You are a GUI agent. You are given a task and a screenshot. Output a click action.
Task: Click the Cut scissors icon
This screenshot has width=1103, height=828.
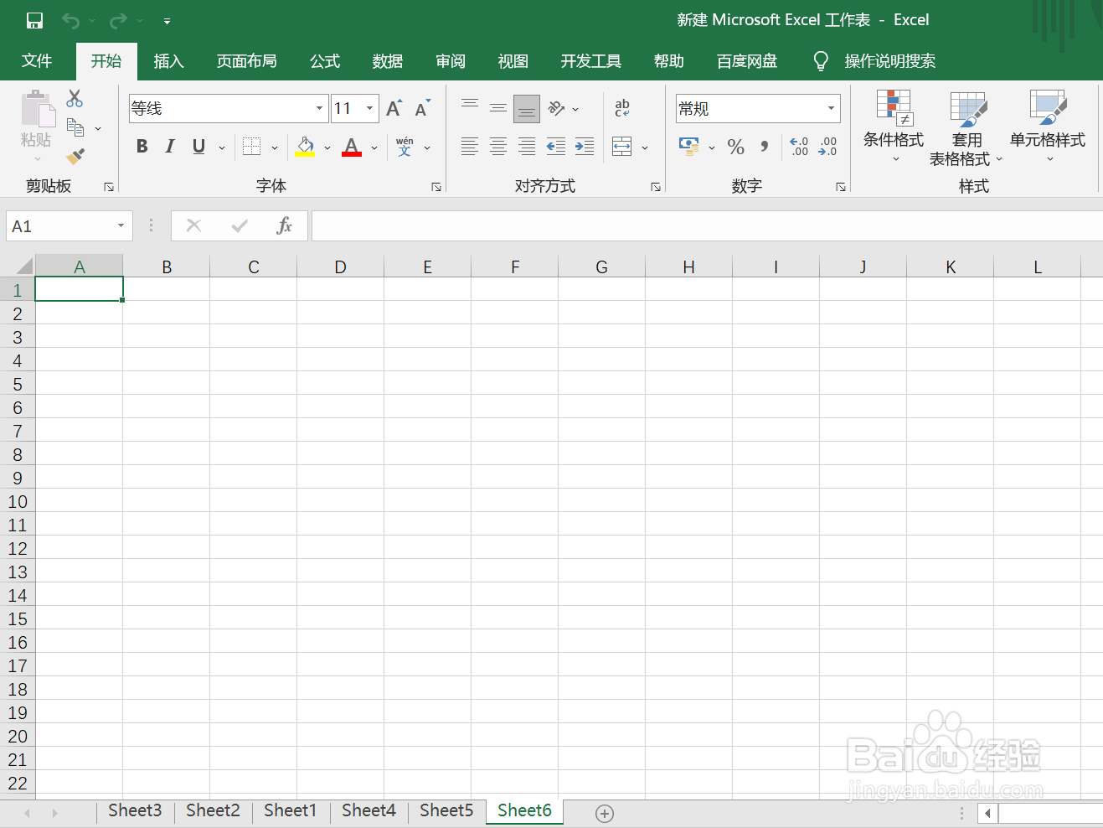(x=75, y=98)
